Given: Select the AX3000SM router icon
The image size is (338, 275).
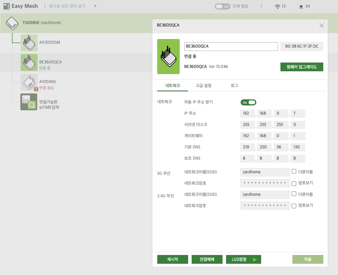Looking at the screenshot, I should pyautogui.click(x=29, y=43).
